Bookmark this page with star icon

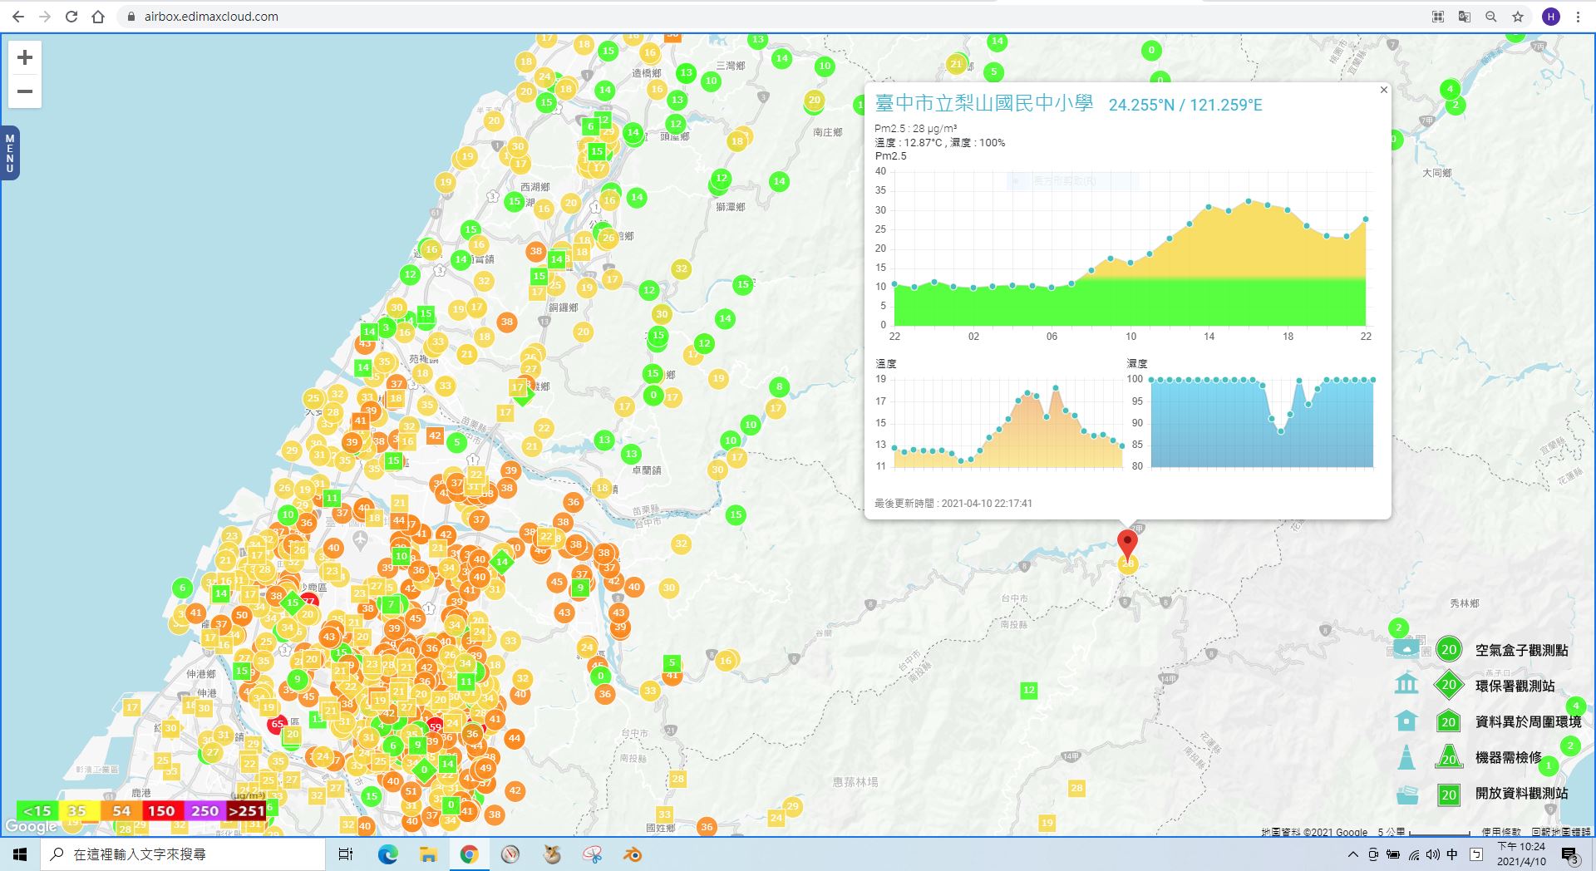click(1518, 17)
